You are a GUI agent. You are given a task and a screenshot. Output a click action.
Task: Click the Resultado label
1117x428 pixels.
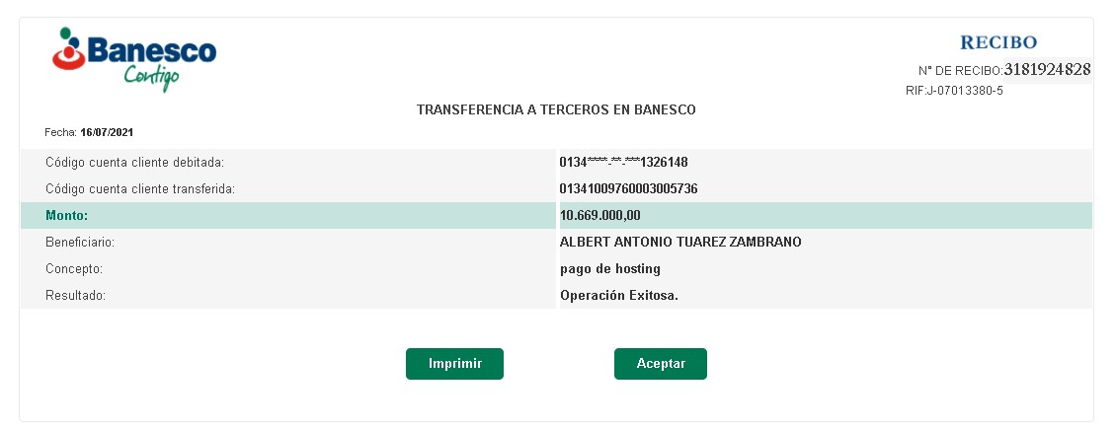coord(75,295)
